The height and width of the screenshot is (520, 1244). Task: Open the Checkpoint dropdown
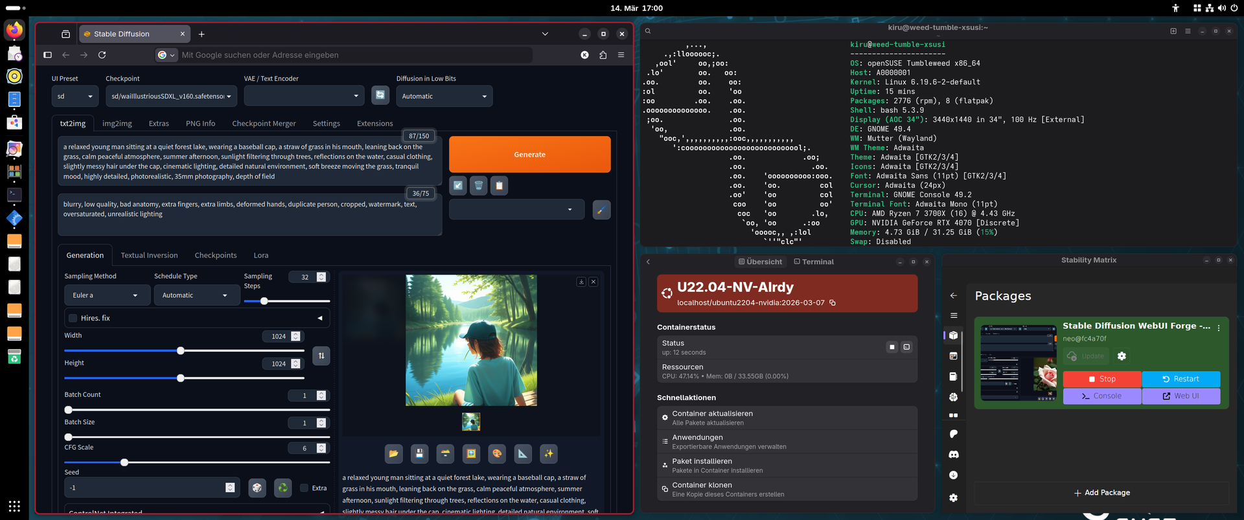pyautogui.click(x=171, y=96)
